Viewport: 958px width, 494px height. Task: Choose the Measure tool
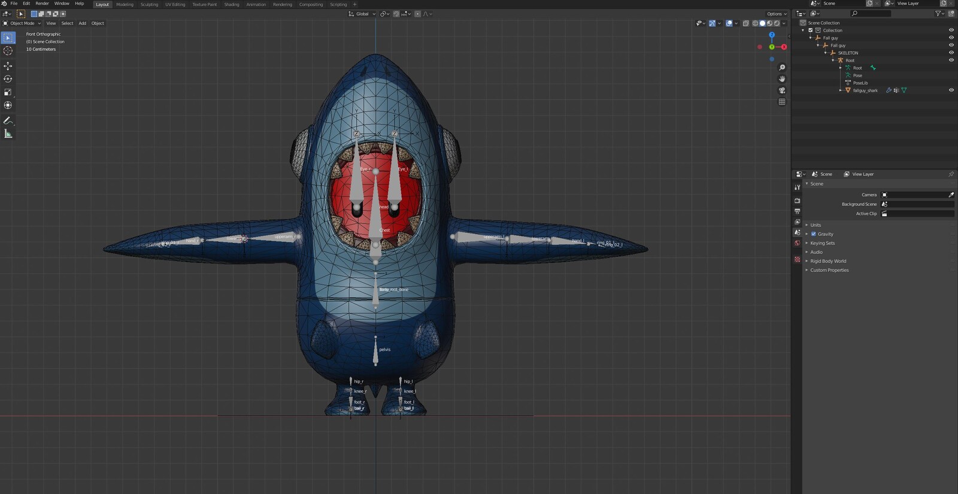point(8,134)
